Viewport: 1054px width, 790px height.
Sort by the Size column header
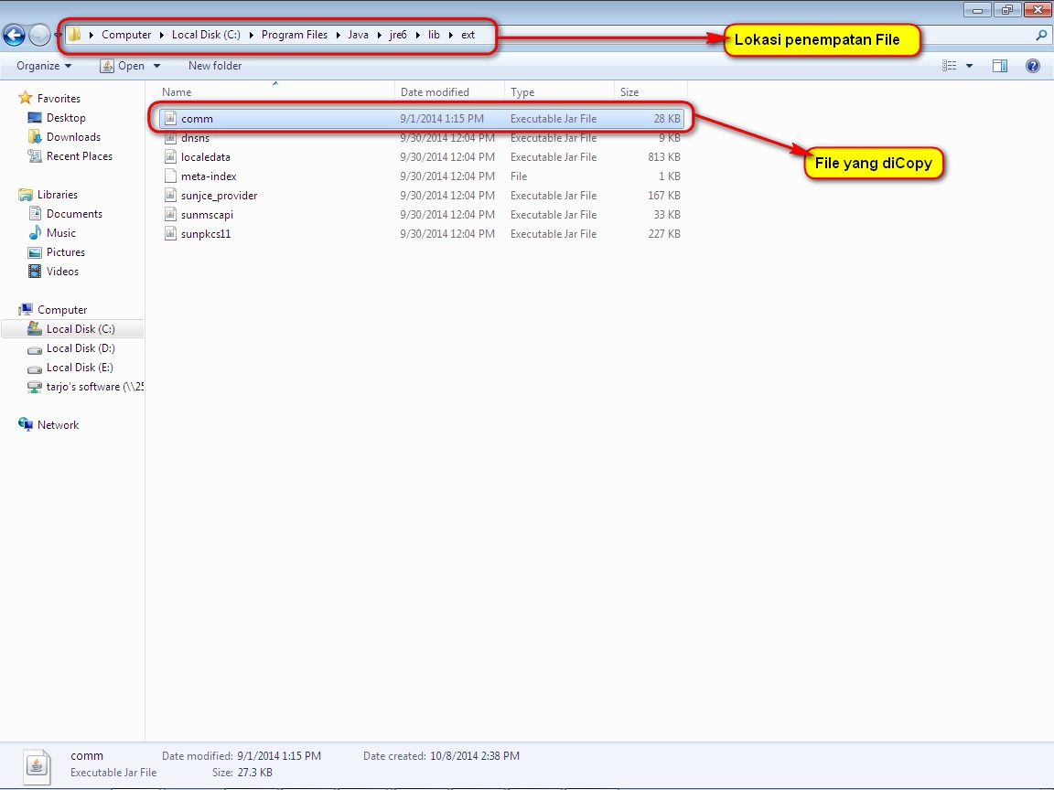click(x=629, y=92)
